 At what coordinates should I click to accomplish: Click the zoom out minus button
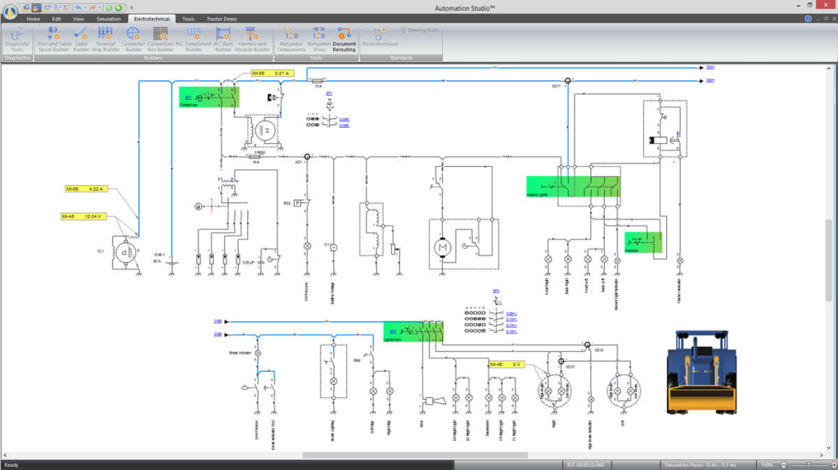783,465
